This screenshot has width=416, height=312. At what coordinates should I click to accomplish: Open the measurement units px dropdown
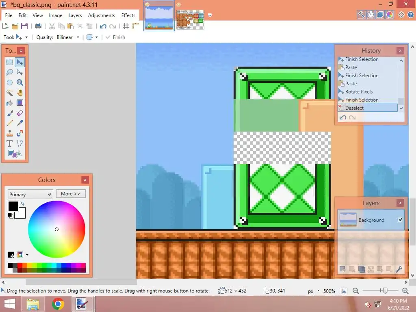pos(313,291)
